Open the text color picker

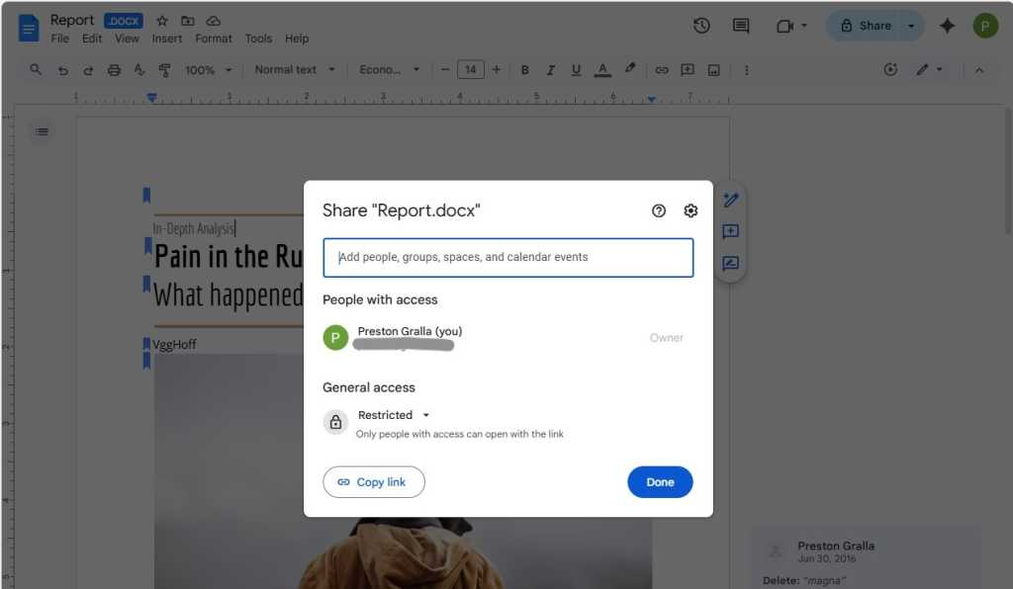point(601,69)
